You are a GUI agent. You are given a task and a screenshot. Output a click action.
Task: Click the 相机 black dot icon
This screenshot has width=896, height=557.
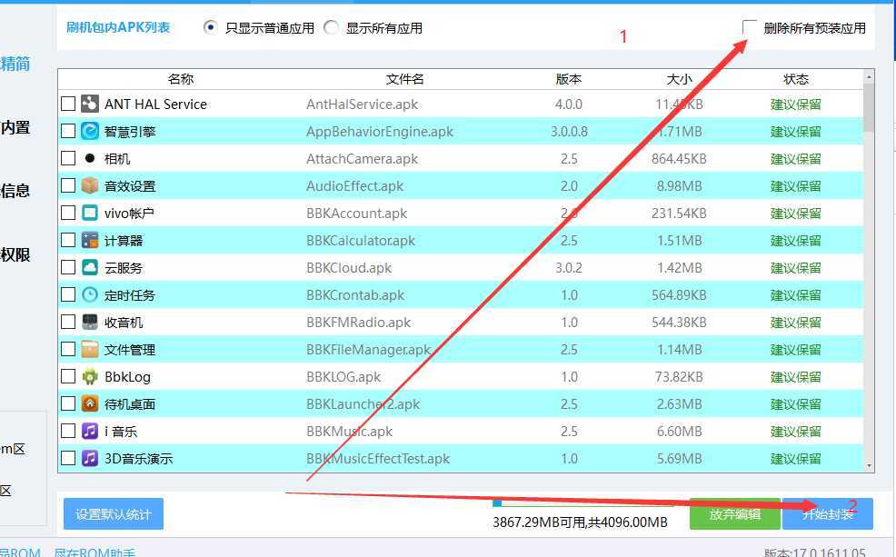[x=90, y=158]
